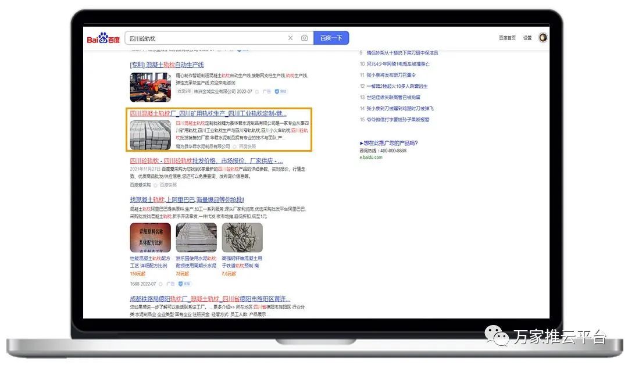
Task: Click the Baidu logo
Action: point(104,38)
